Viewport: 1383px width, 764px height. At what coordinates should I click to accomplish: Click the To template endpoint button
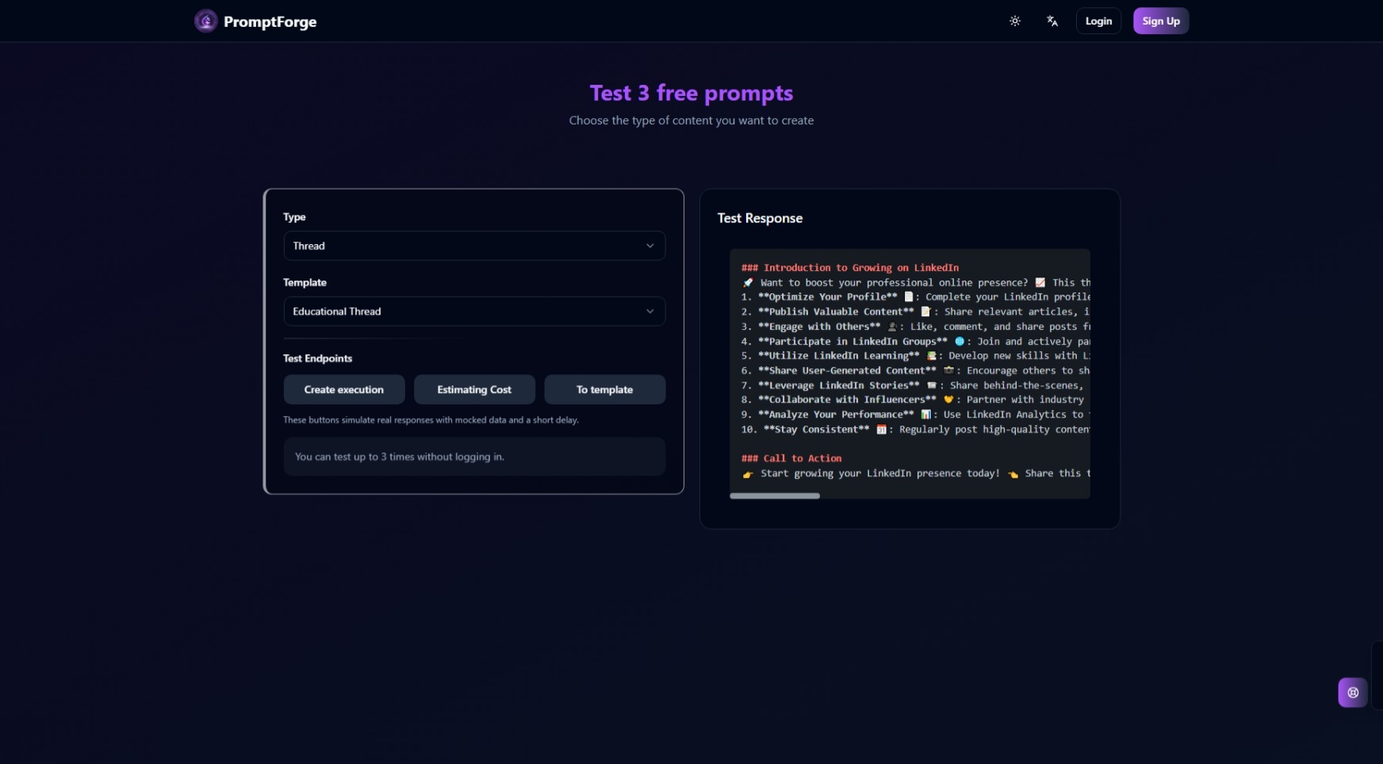point(604,389)
